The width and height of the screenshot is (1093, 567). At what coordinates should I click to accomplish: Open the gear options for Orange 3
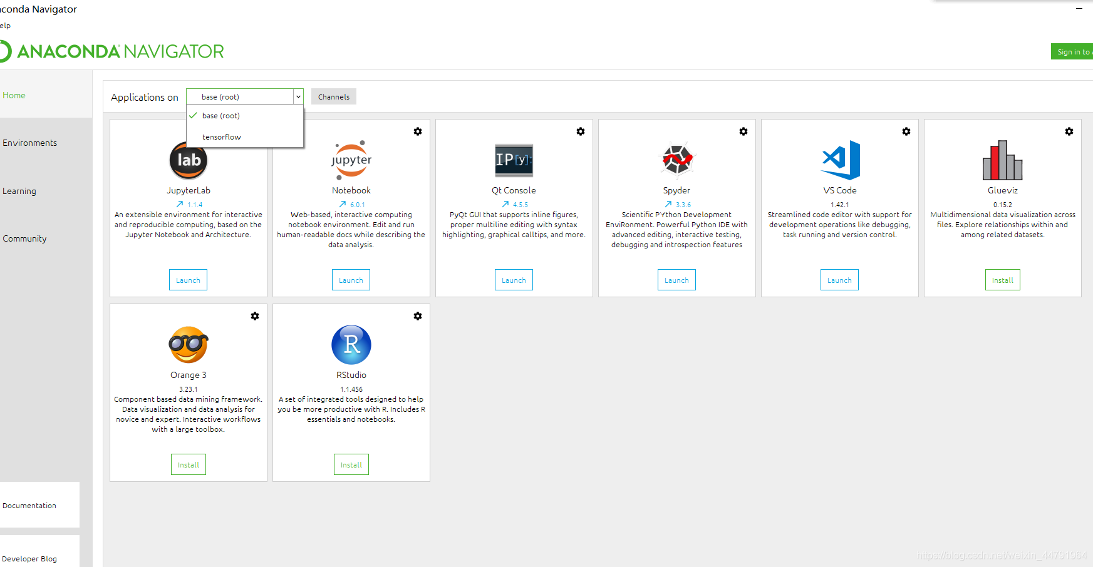(x=255, y=316)
